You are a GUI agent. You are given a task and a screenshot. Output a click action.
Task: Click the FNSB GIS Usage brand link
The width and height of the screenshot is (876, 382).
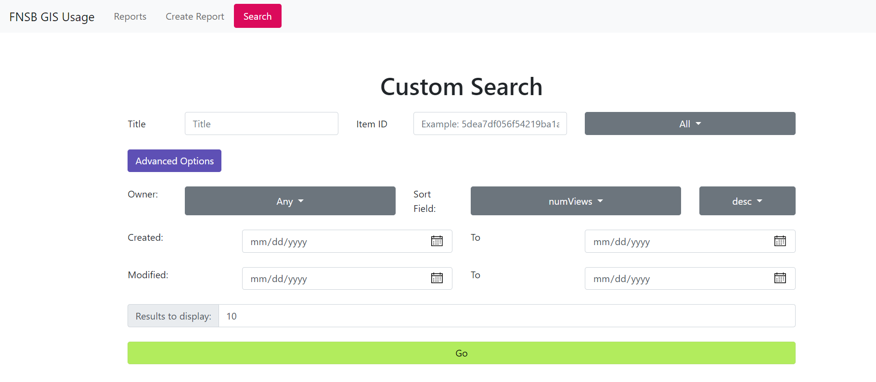[52, 17]
